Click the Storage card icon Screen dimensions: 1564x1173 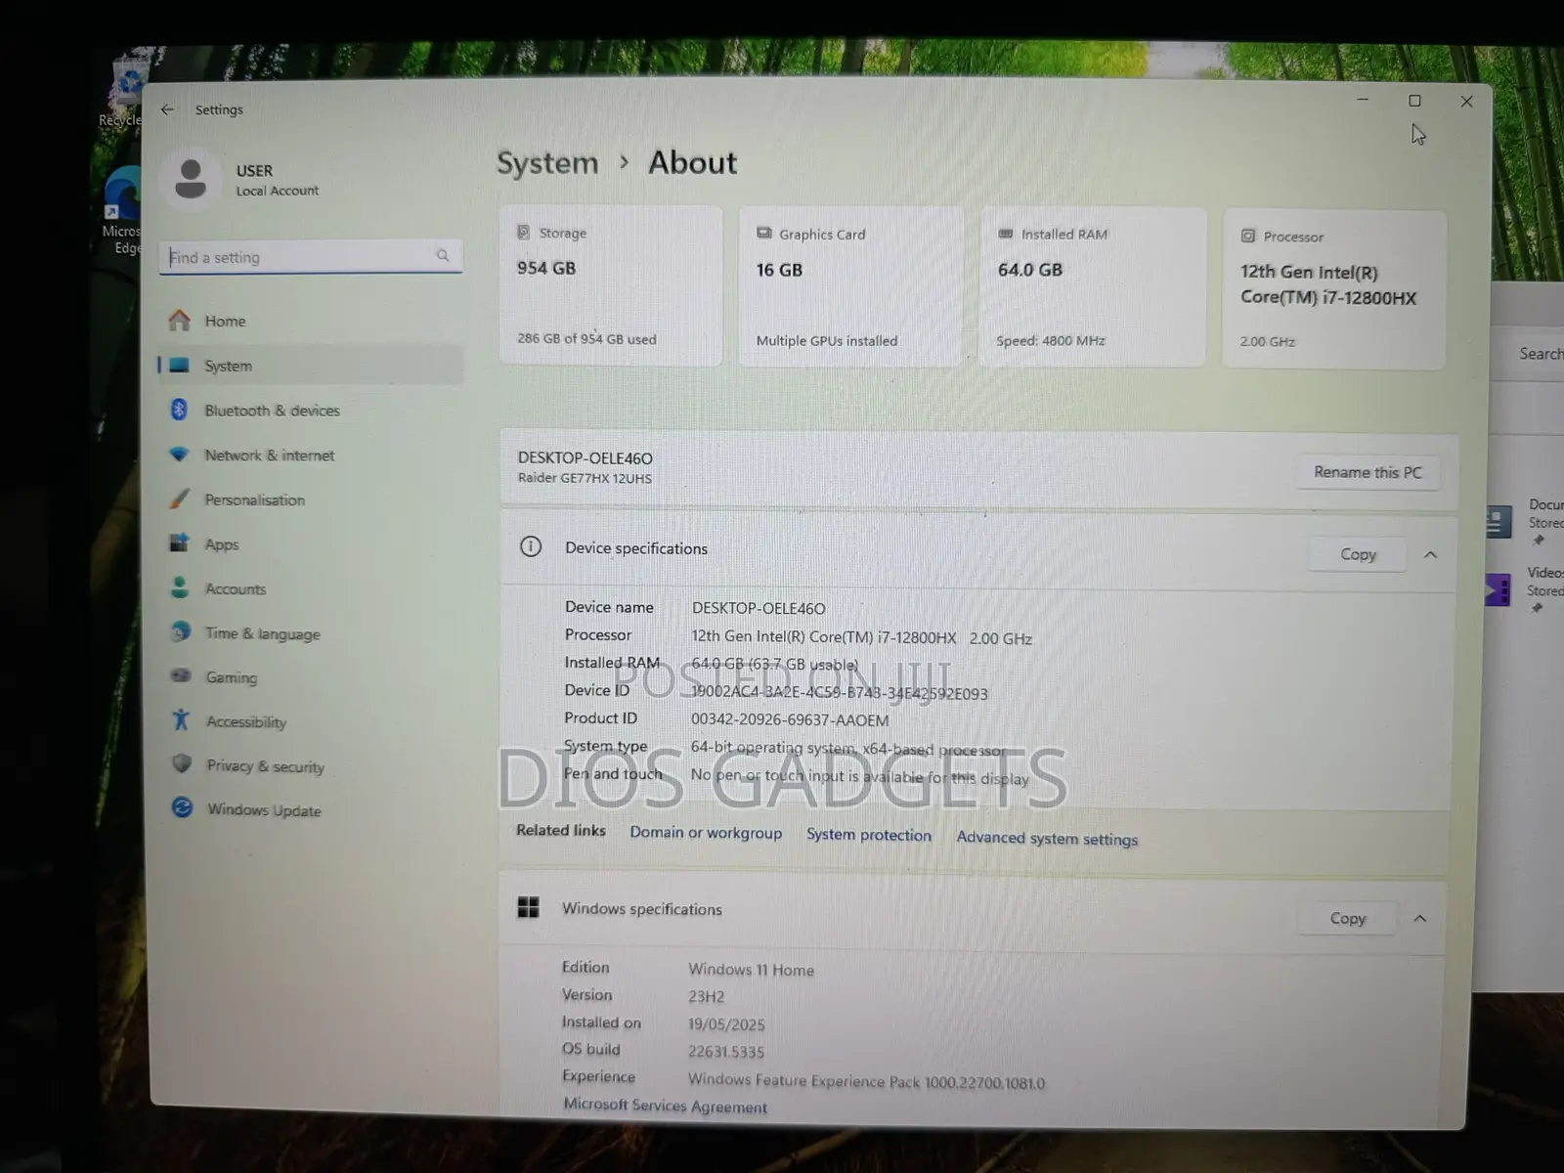523,233
